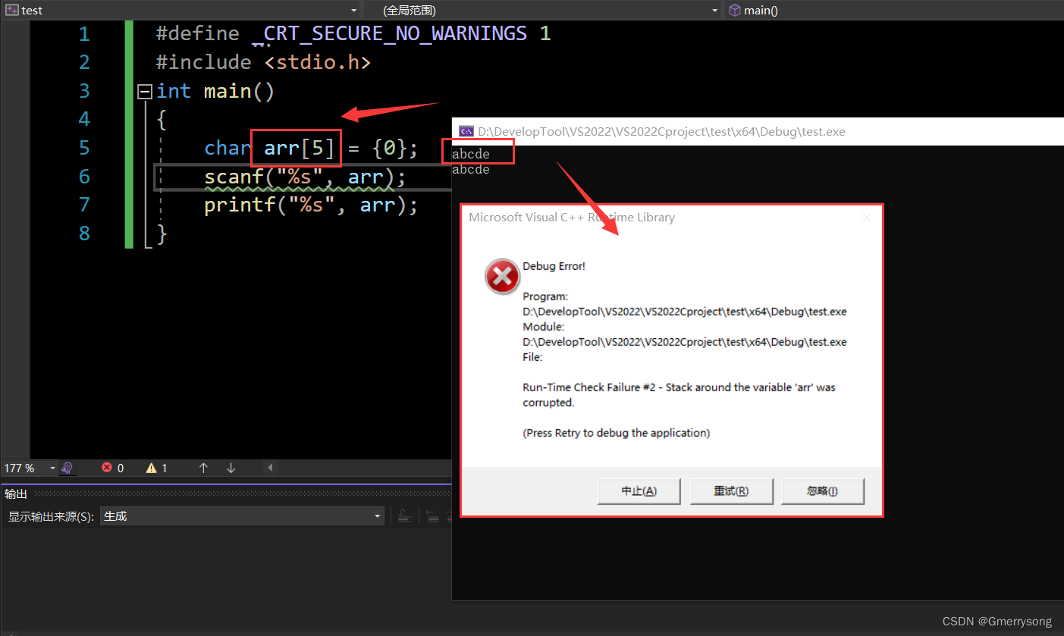The width and height of the screenshot is (1064, 636).
Task: Open the 显示输出来源 生成 dropdown
Action: tap(243, 516)
